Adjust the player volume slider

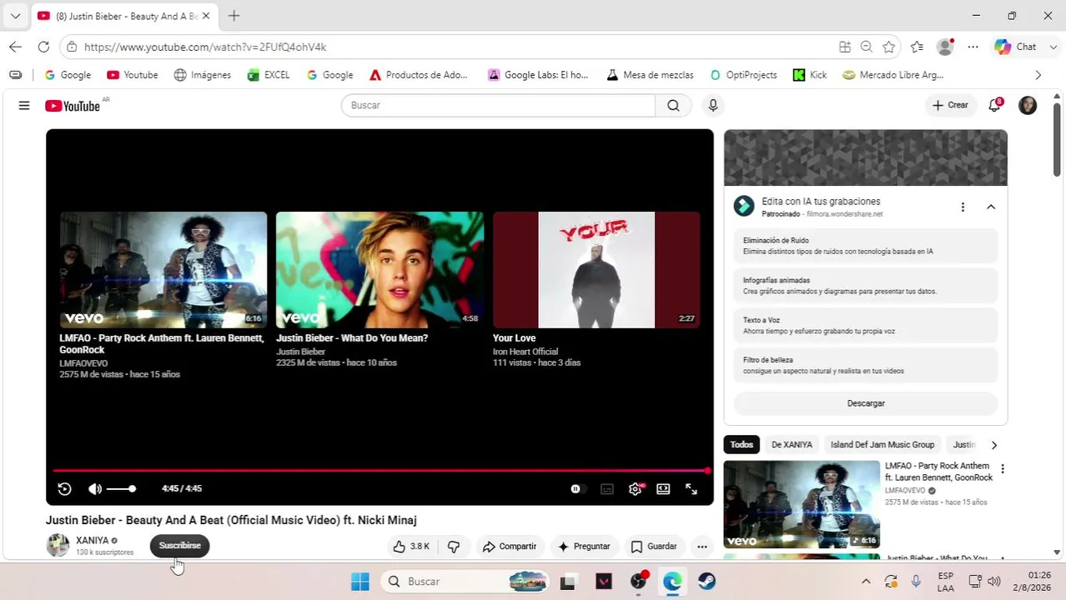pyautogui.click(x=120, y=489)
